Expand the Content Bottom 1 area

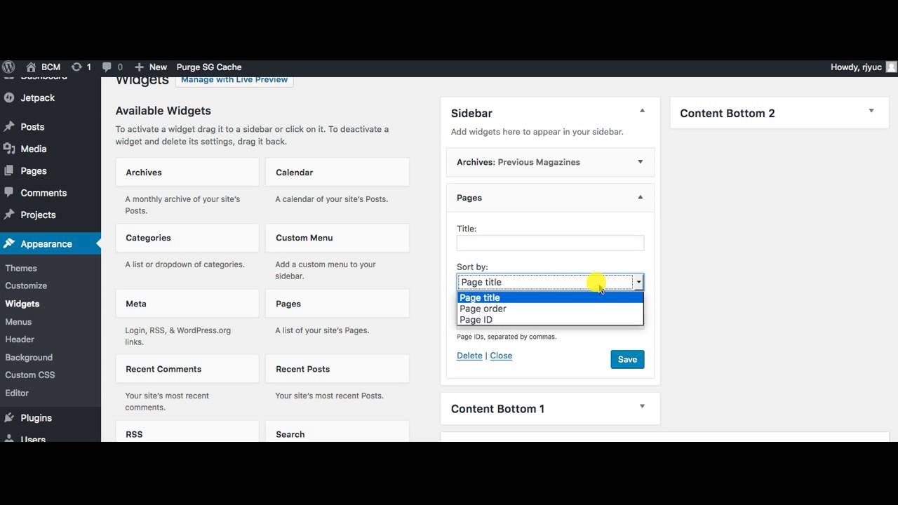[642, 406]
